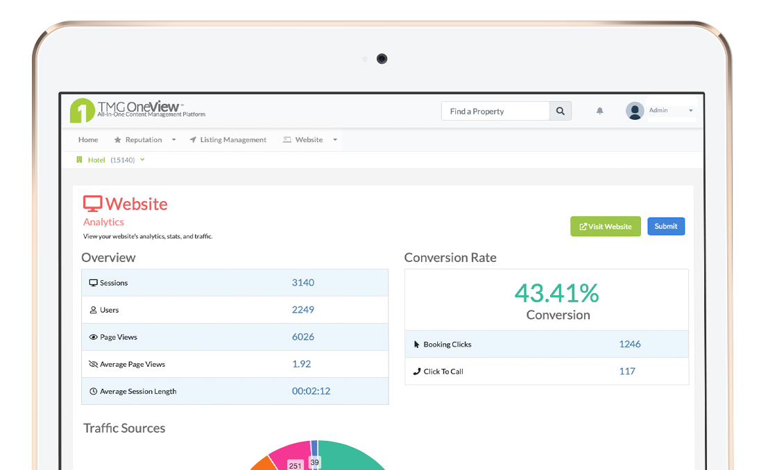Click the Visit Website button
This screenshot has height=470, width=768.
(606, 226)
